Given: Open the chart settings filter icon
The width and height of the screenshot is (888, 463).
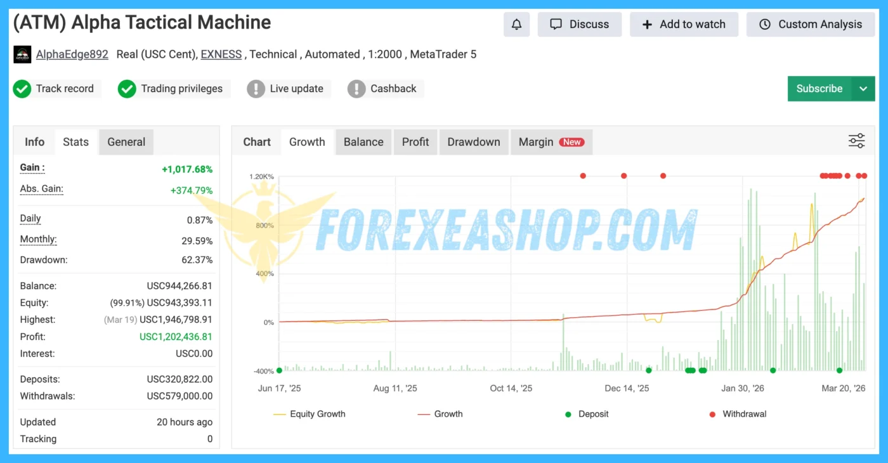Looking at the screenshot, I should pyautogui.click(x=856, y=141).
